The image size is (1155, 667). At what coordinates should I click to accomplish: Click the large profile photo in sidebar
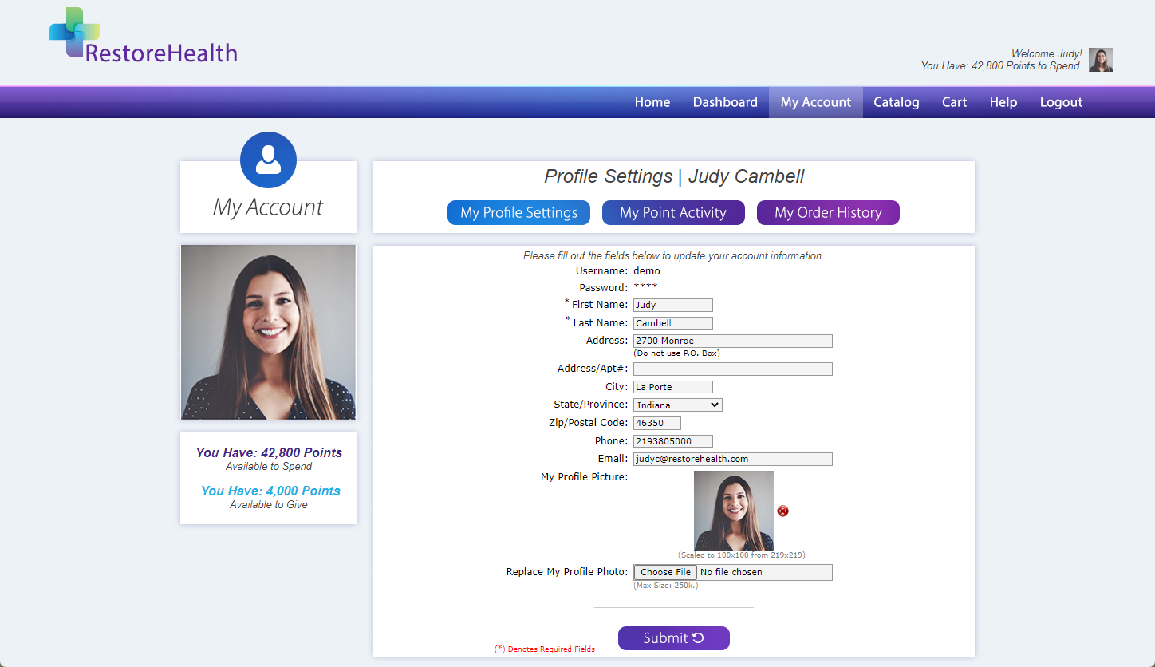(x=268, y=332)
